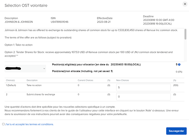Screen dimensions: 189x137
Task: Click the JOHNSON & JOHNSON description value
Action: (18, 22)
